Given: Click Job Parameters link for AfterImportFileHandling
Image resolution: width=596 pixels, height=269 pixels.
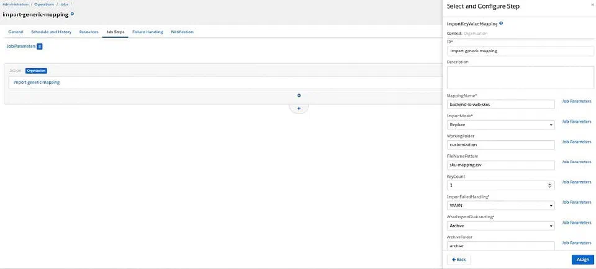Looking at the screenshot, I should (x=577, y=223).
